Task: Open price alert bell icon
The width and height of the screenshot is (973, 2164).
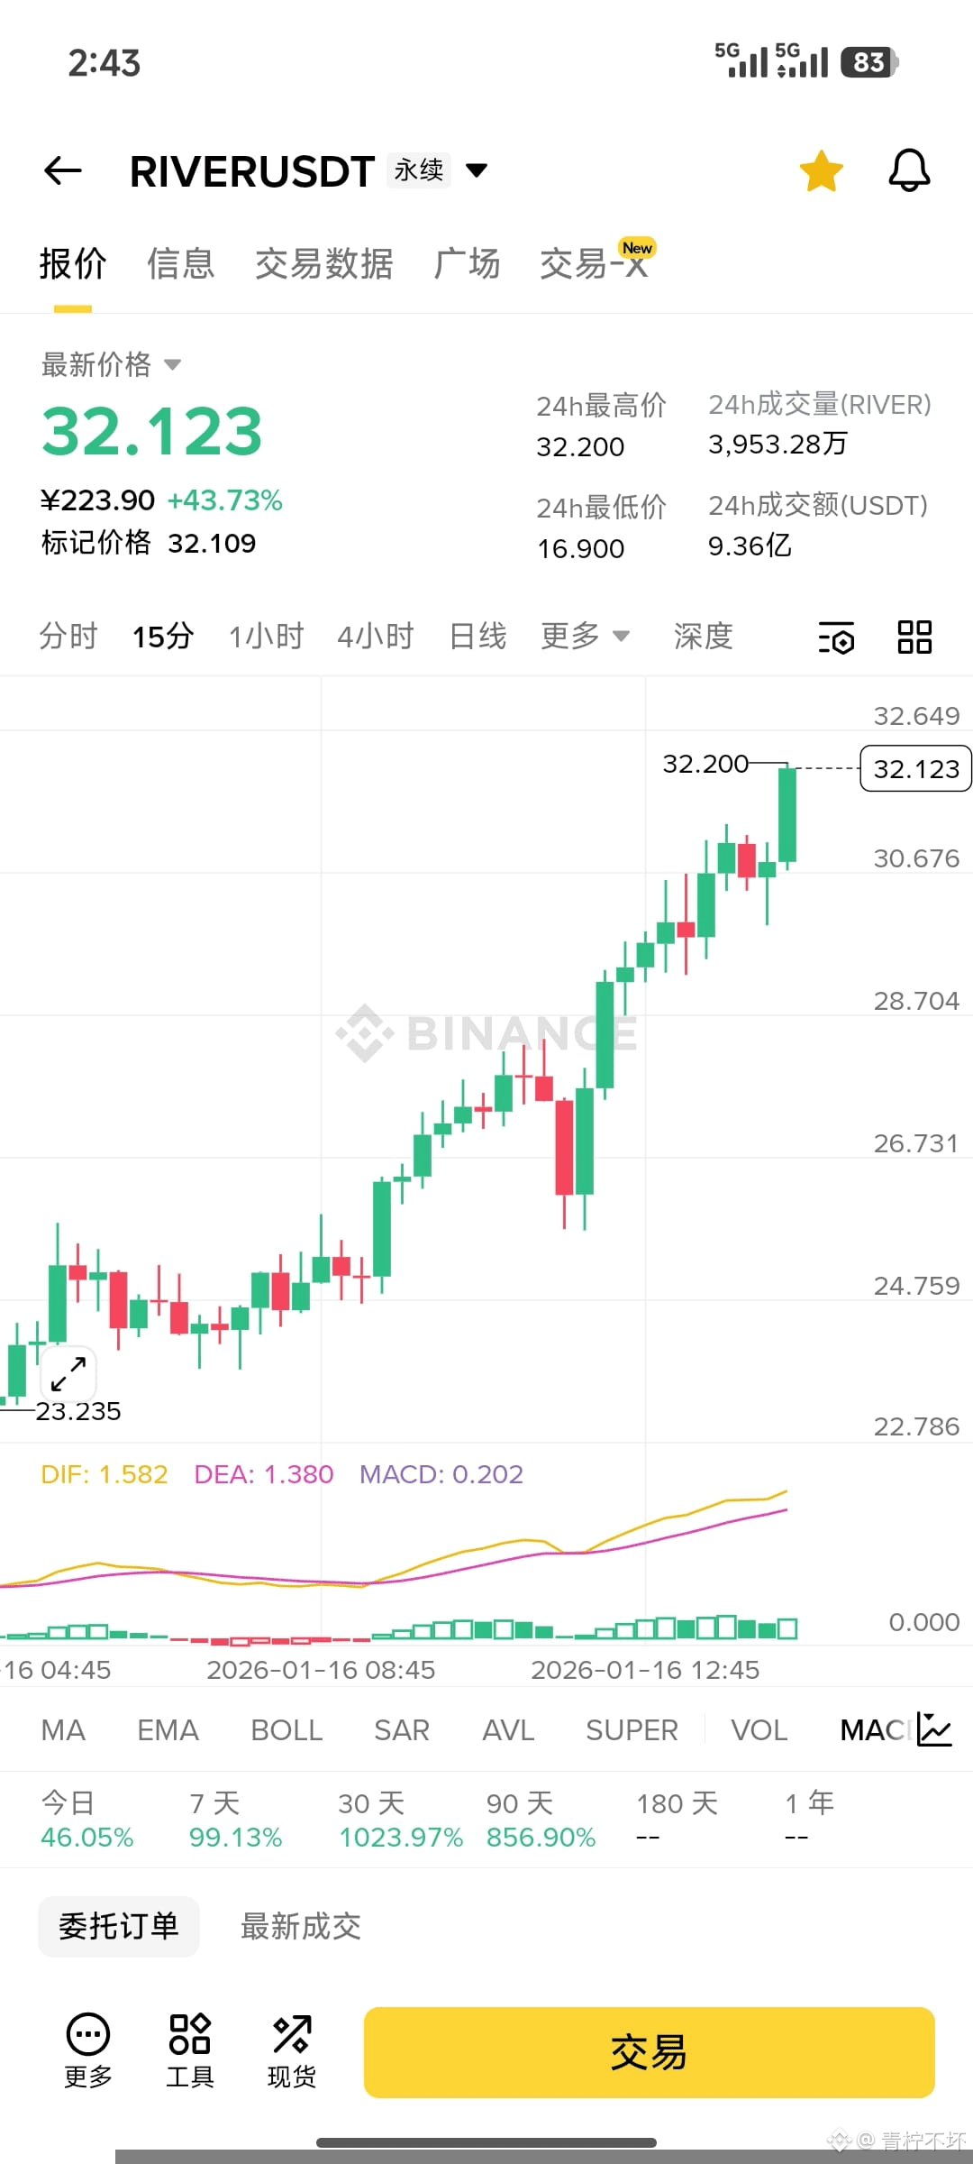Action: tap(909, 170)
